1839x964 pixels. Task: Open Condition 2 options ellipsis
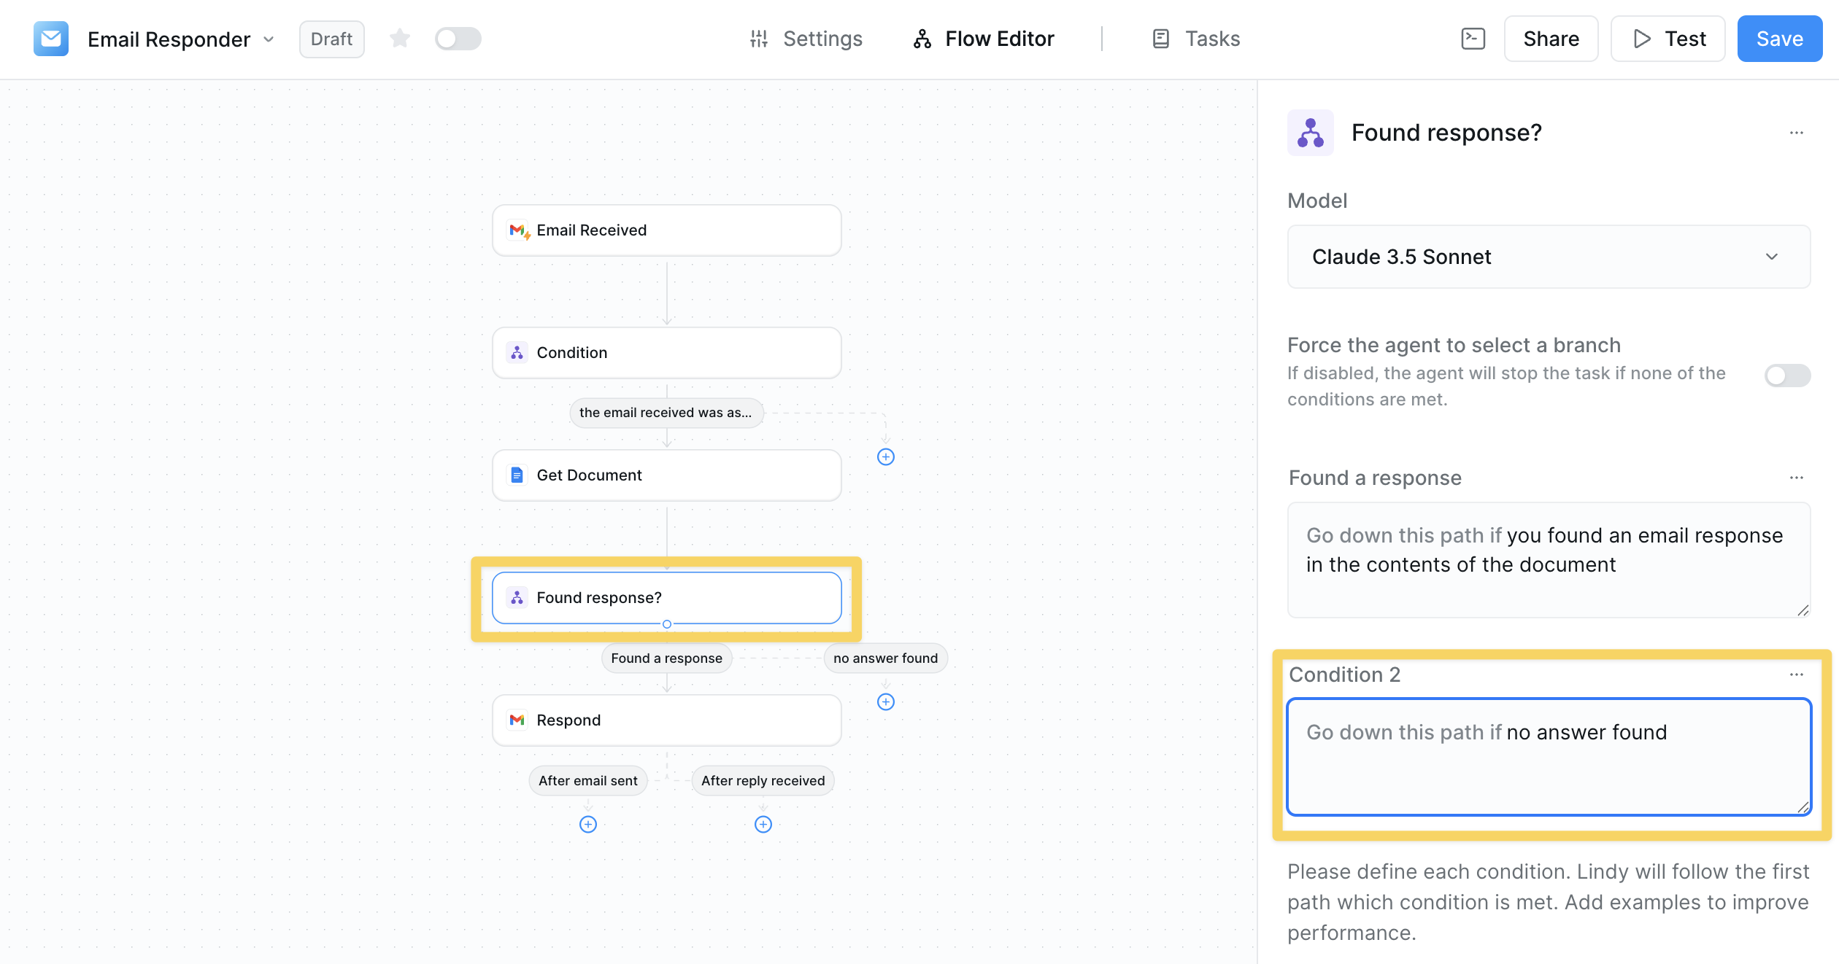[x=1796, y=675]
